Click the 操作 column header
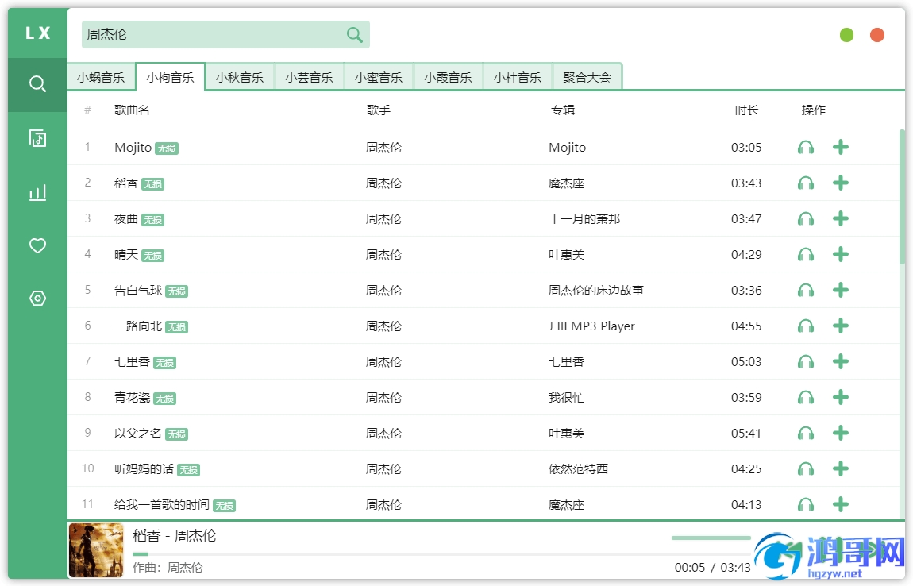 814,110
